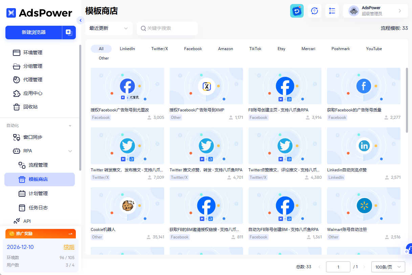The height and width of the screenshot is (275, 412).
Task: Go to next page arrow
Action: click(x=364, y=267)
